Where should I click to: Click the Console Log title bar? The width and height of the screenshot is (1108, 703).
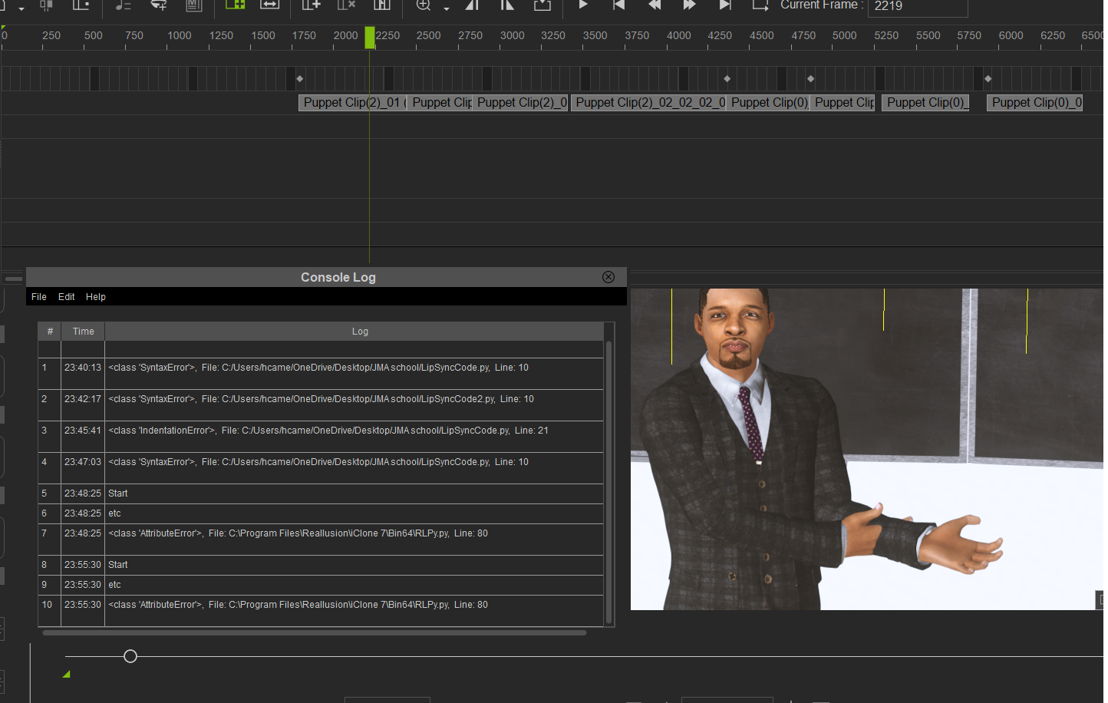pos(326,277)
